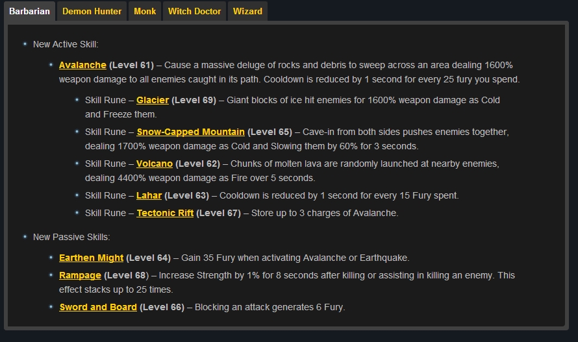
Task: Open the Demon Hunter tab
Action: click(x=92, y=11)
